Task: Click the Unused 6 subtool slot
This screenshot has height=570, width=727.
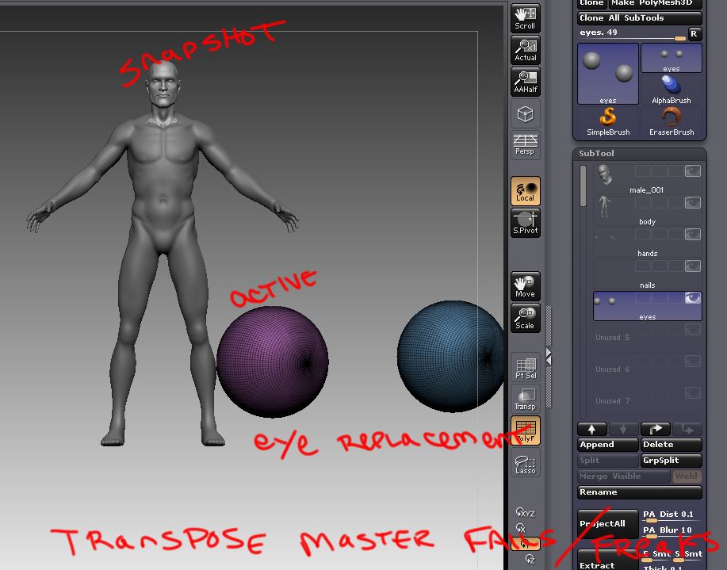Action: pyautogui.click(x=648, y=369)
